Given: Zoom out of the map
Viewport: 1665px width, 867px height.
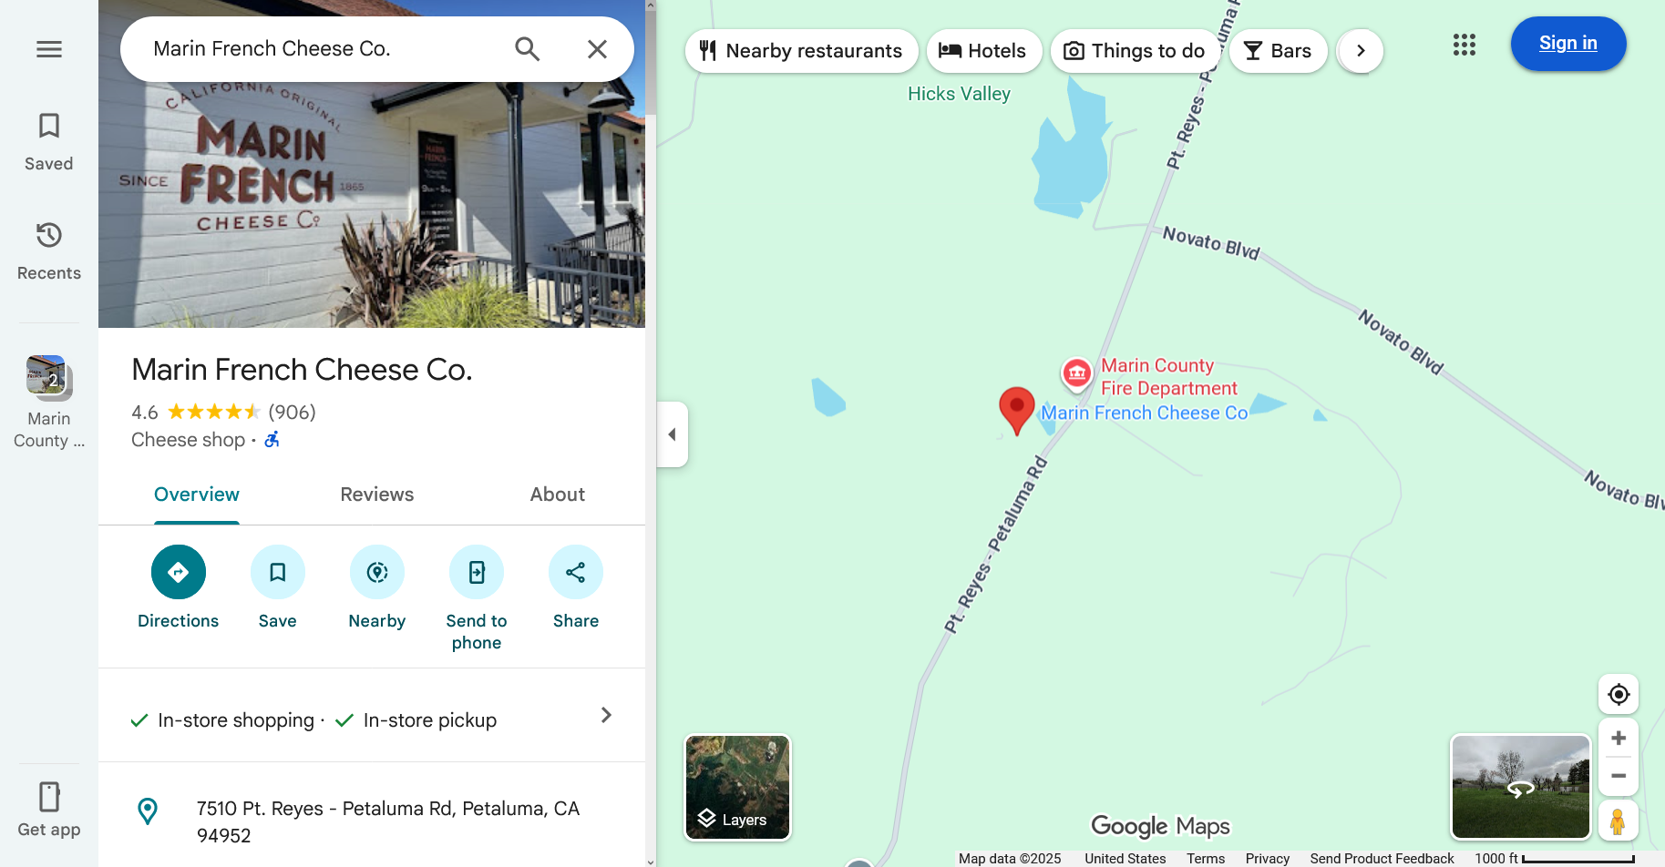Looking at the screenshot, I should 1619,776.
